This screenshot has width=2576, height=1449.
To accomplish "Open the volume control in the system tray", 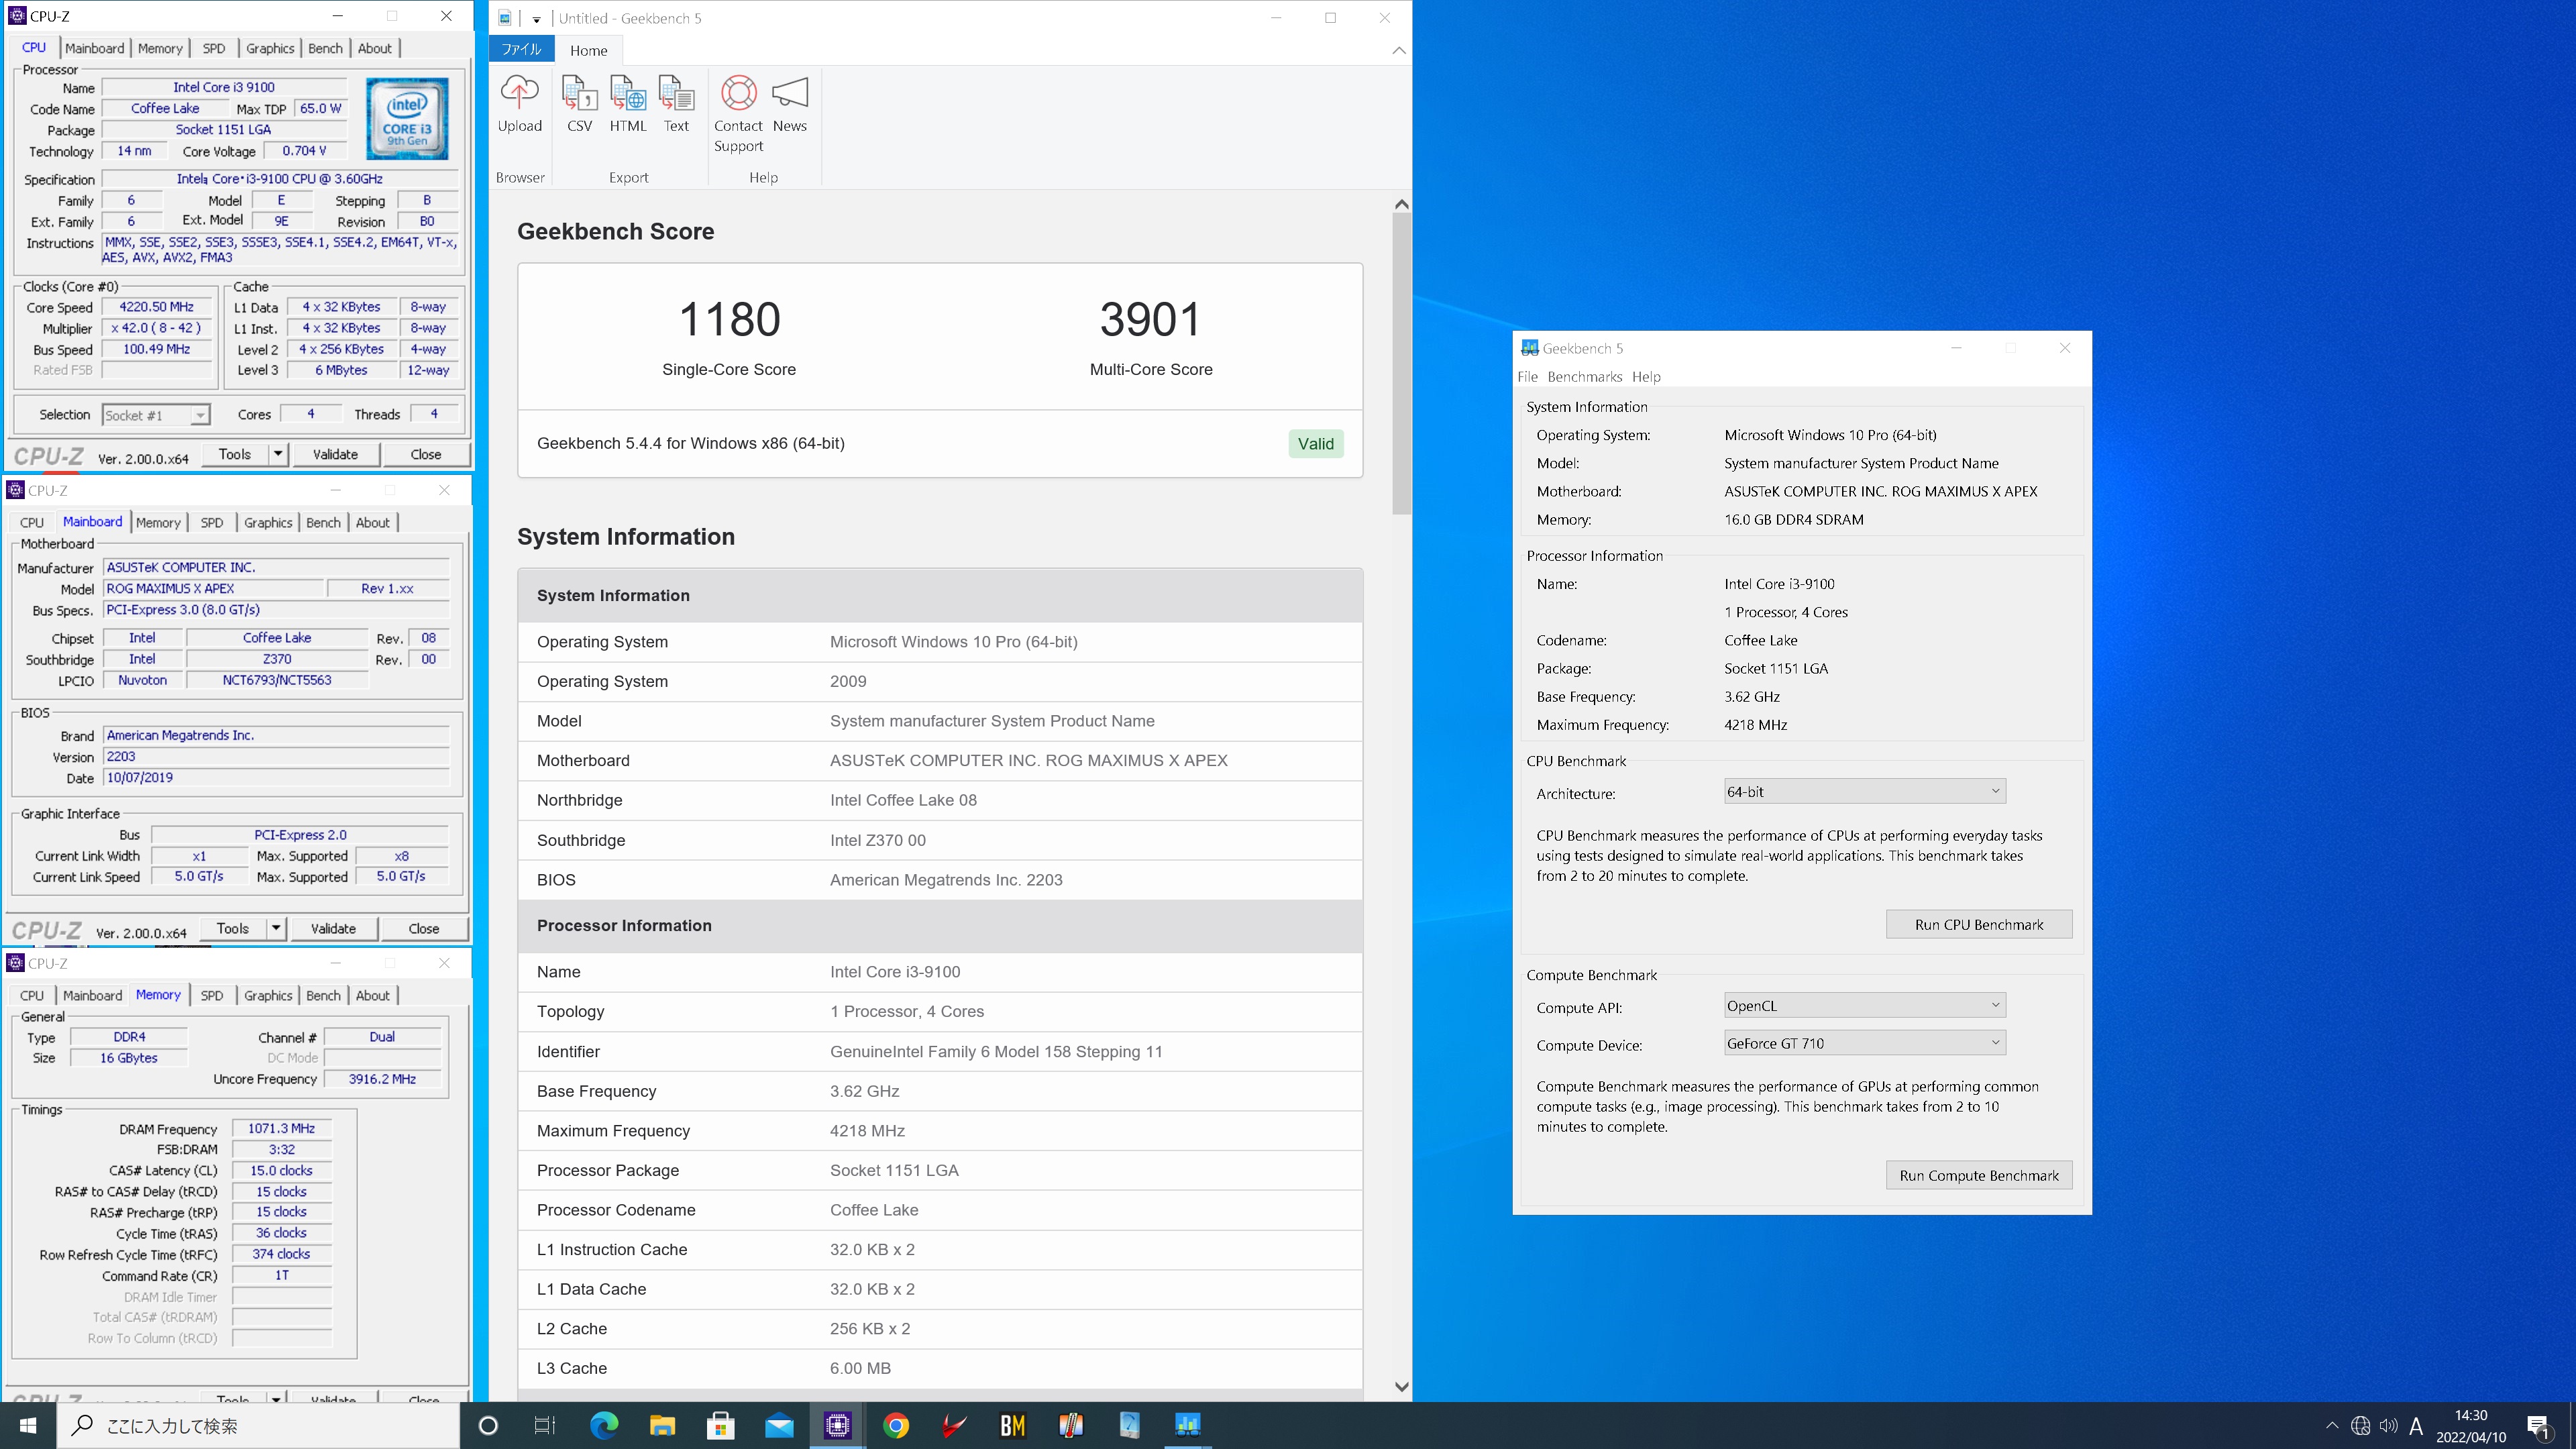I will coord(2389,1426).
